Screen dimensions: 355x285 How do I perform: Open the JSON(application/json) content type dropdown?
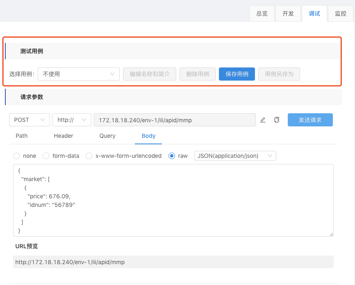click(235, 156)
